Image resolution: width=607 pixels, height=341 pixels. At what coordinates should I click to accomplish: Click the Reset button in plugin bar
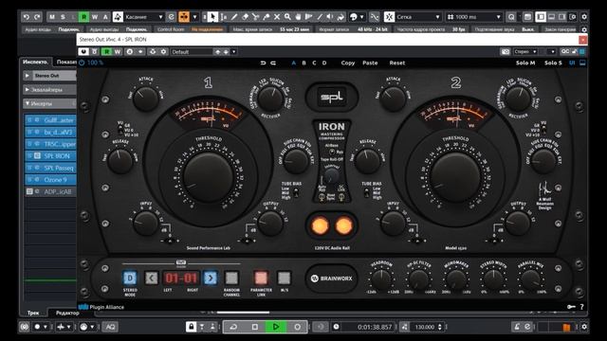click(x=396, y=63)
